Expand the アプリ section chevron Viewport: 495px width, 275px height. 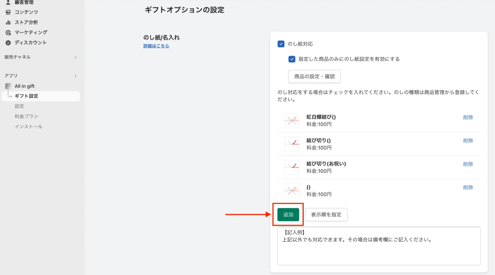pyautogui.click(x=75, y=76)
